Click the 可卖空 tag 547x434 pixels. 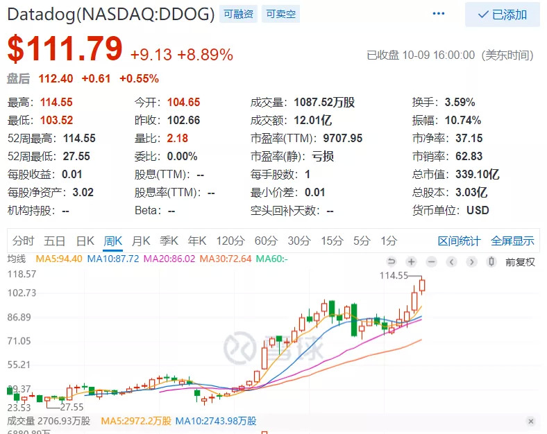point(281,14)
